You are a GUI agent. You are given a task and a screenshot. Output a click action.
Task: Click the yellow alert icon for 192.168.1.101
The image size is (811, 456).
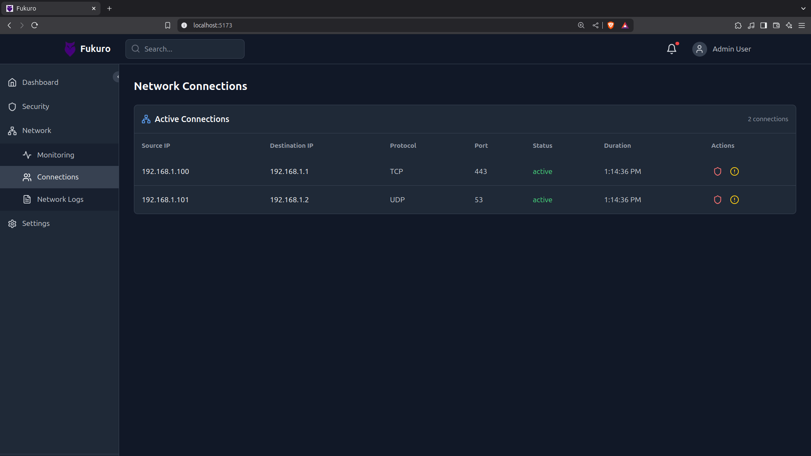(735, 200)
